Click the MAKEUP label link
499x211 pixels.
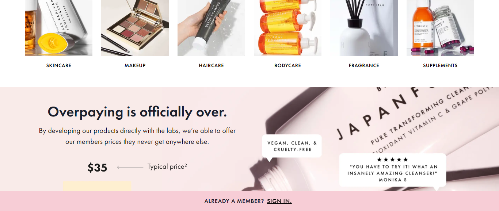135,66
